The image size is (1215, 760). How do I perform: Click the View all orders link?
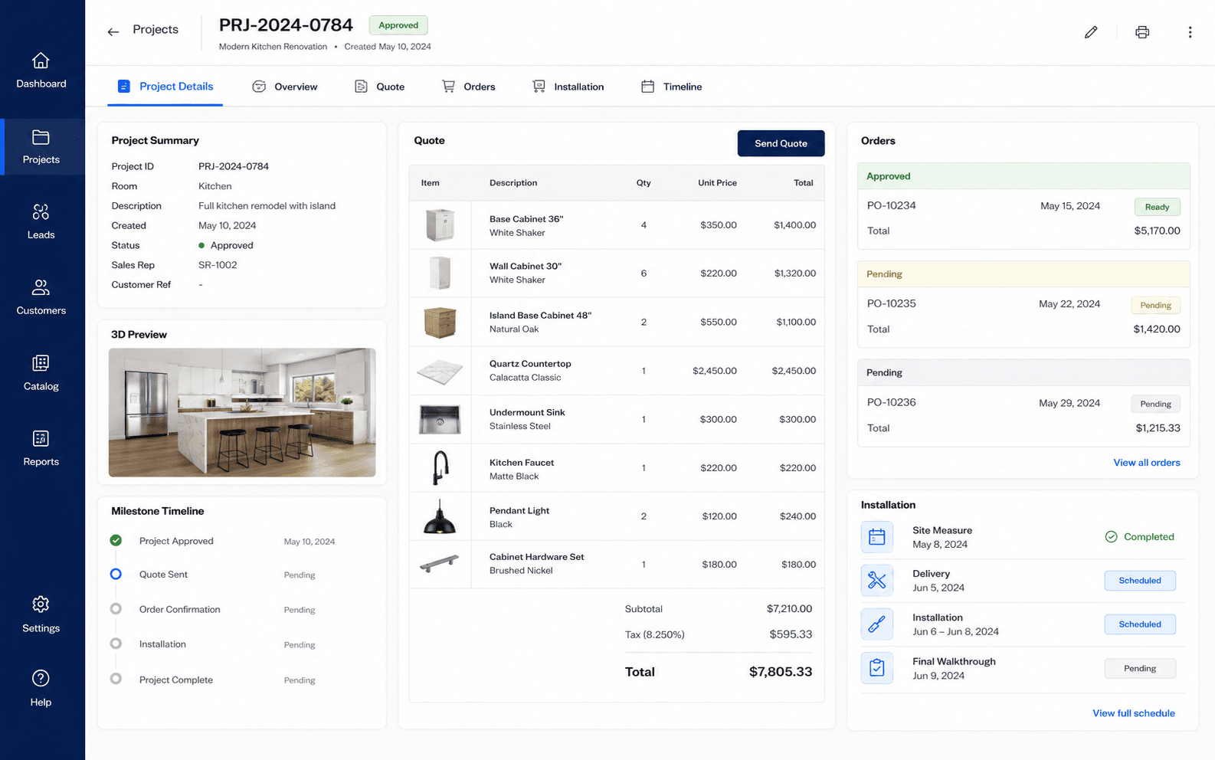coord(1147,463)
